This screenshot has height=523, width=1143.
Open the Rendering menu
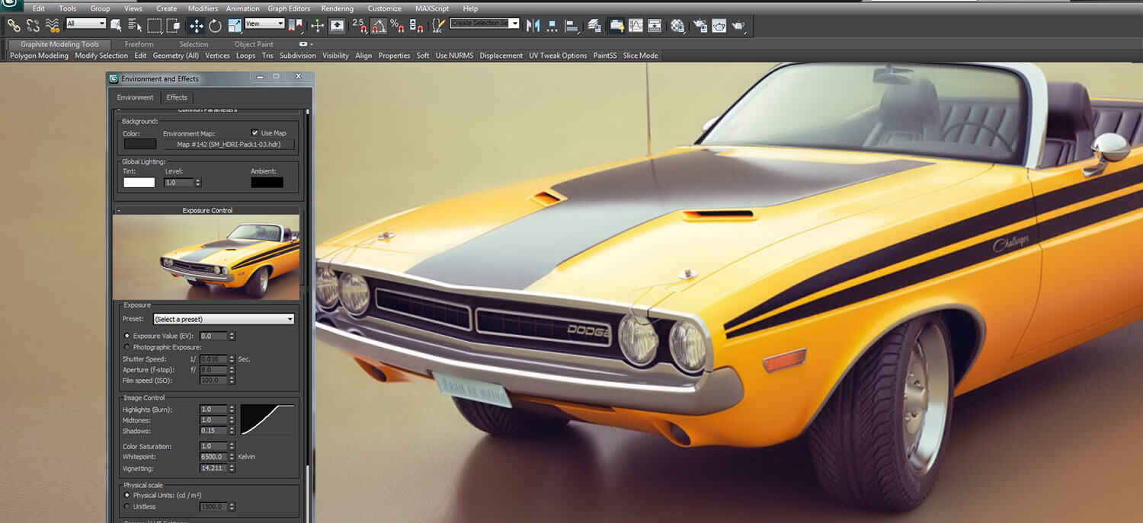point(337,8)
